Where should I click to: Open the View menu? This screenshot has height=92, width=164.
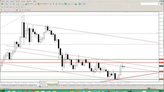pos(7,1)
